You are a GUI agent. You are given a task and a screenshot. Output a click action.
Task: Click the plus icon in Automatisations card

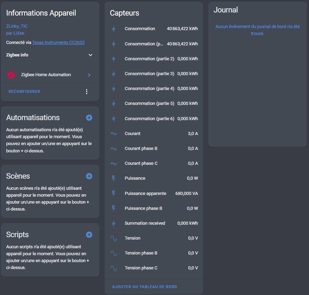point(89,118)
